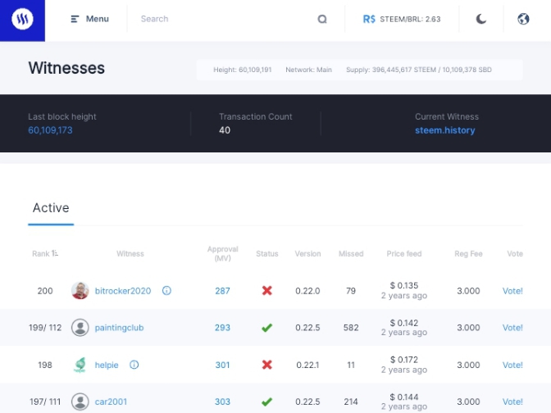
Task: Sort by Rank column header icon
Action: [x=55, y=253]
